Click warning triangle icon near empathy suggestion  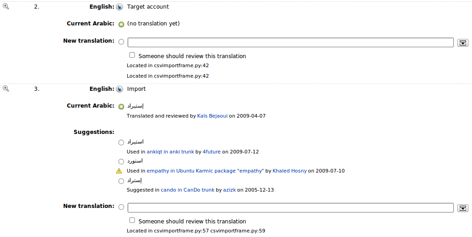pyautogui.click(x=119, y=171)
